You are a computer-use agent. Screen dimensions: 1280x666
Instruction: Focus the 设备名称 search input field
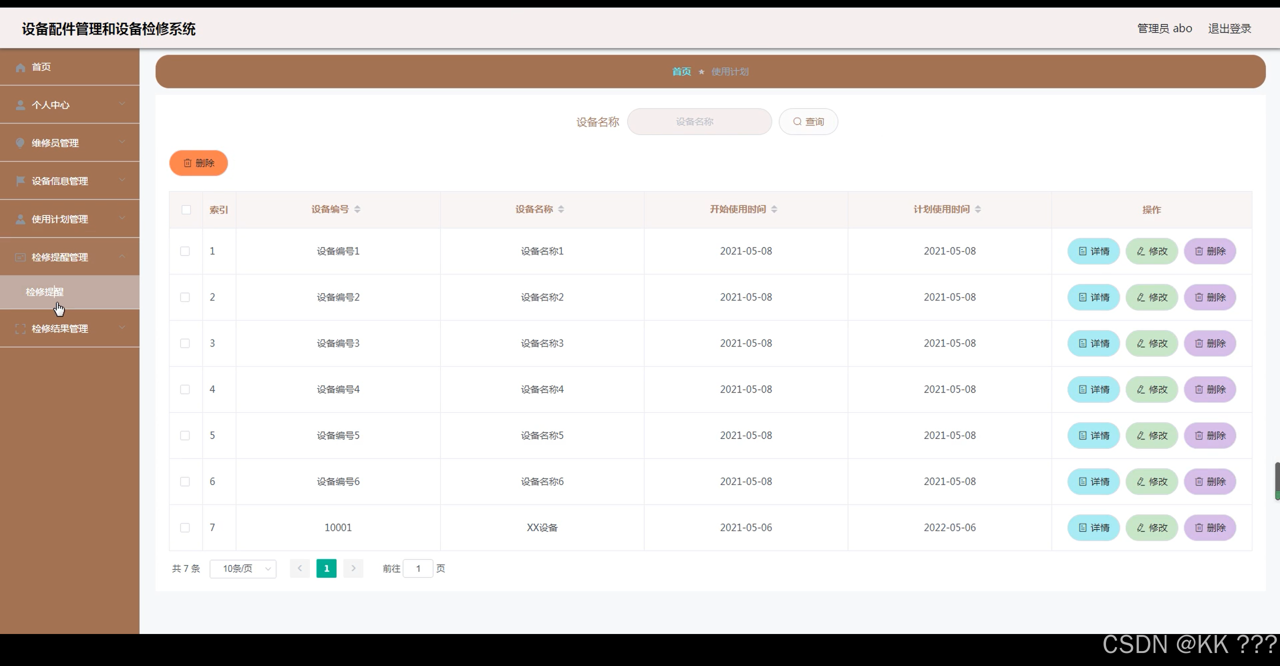click(x=699, y=122)
